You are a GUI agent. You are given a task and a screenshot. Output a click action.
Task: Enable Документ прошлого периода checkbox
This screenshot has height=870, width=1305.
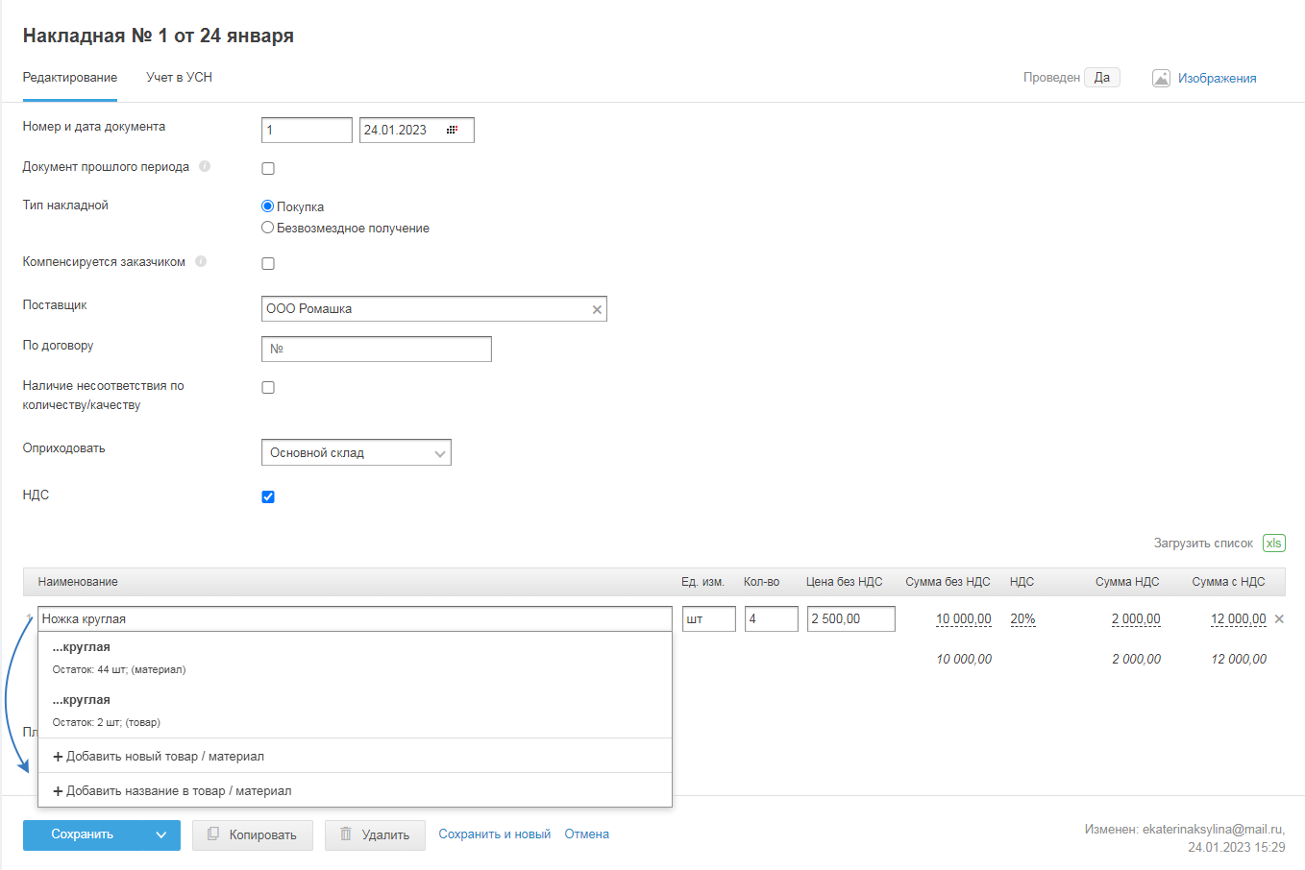[268, 168]
